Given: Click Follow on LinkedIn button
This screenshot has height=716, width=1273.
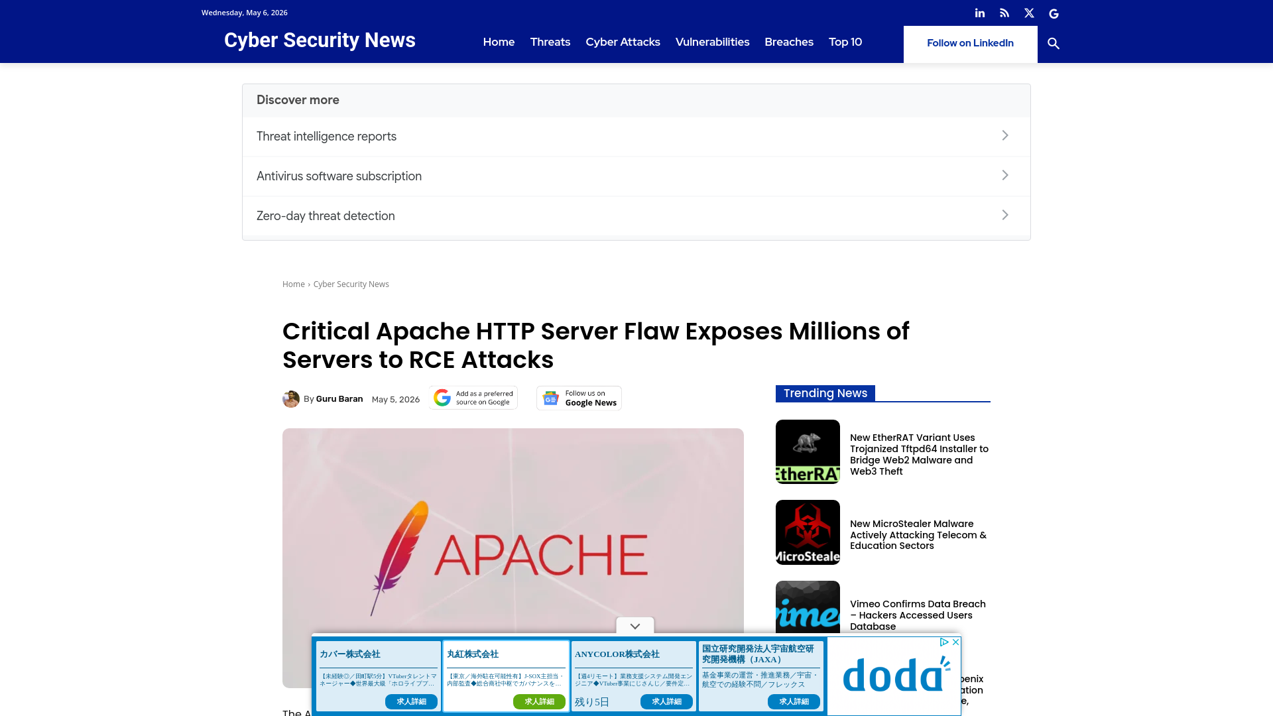Looking at the screenshot, I should (970, 44).
